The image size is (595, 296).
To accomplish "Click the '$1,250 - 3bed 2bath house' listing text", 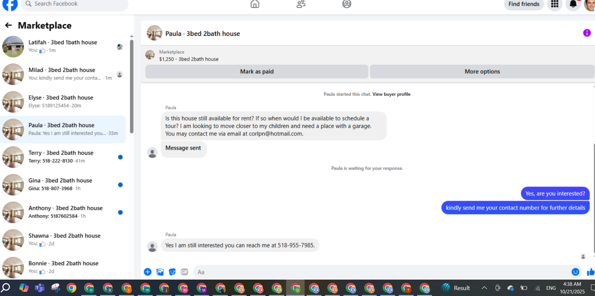I will point(189,59).
